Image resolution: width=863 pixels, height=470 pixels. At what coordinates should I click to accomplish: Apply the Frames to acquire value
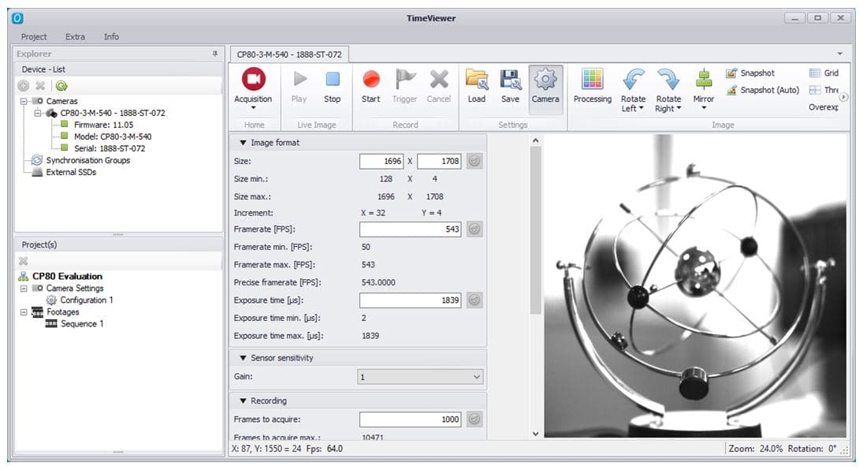tap(474, 420)
